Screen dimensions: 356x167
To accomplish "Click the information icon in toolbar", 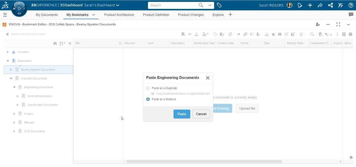I will point(350,34).
